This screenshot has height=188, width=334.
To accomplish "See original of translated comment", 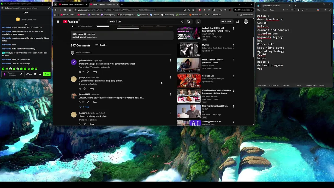I will coord(94,67).
